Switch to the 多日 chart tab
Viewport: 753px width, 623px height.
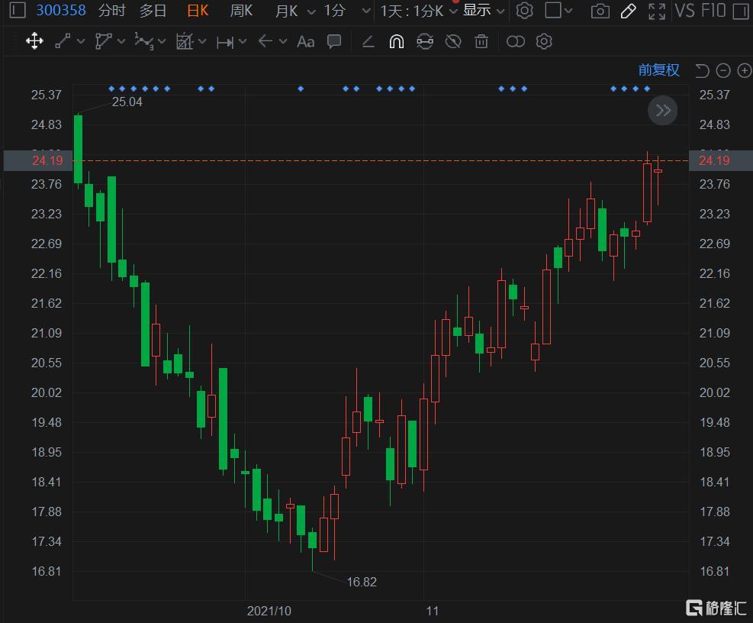(153, 10)
